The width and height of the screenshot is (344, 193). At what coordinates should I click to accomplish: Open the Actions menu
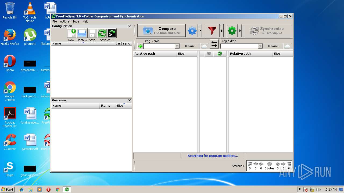(64, 21)
